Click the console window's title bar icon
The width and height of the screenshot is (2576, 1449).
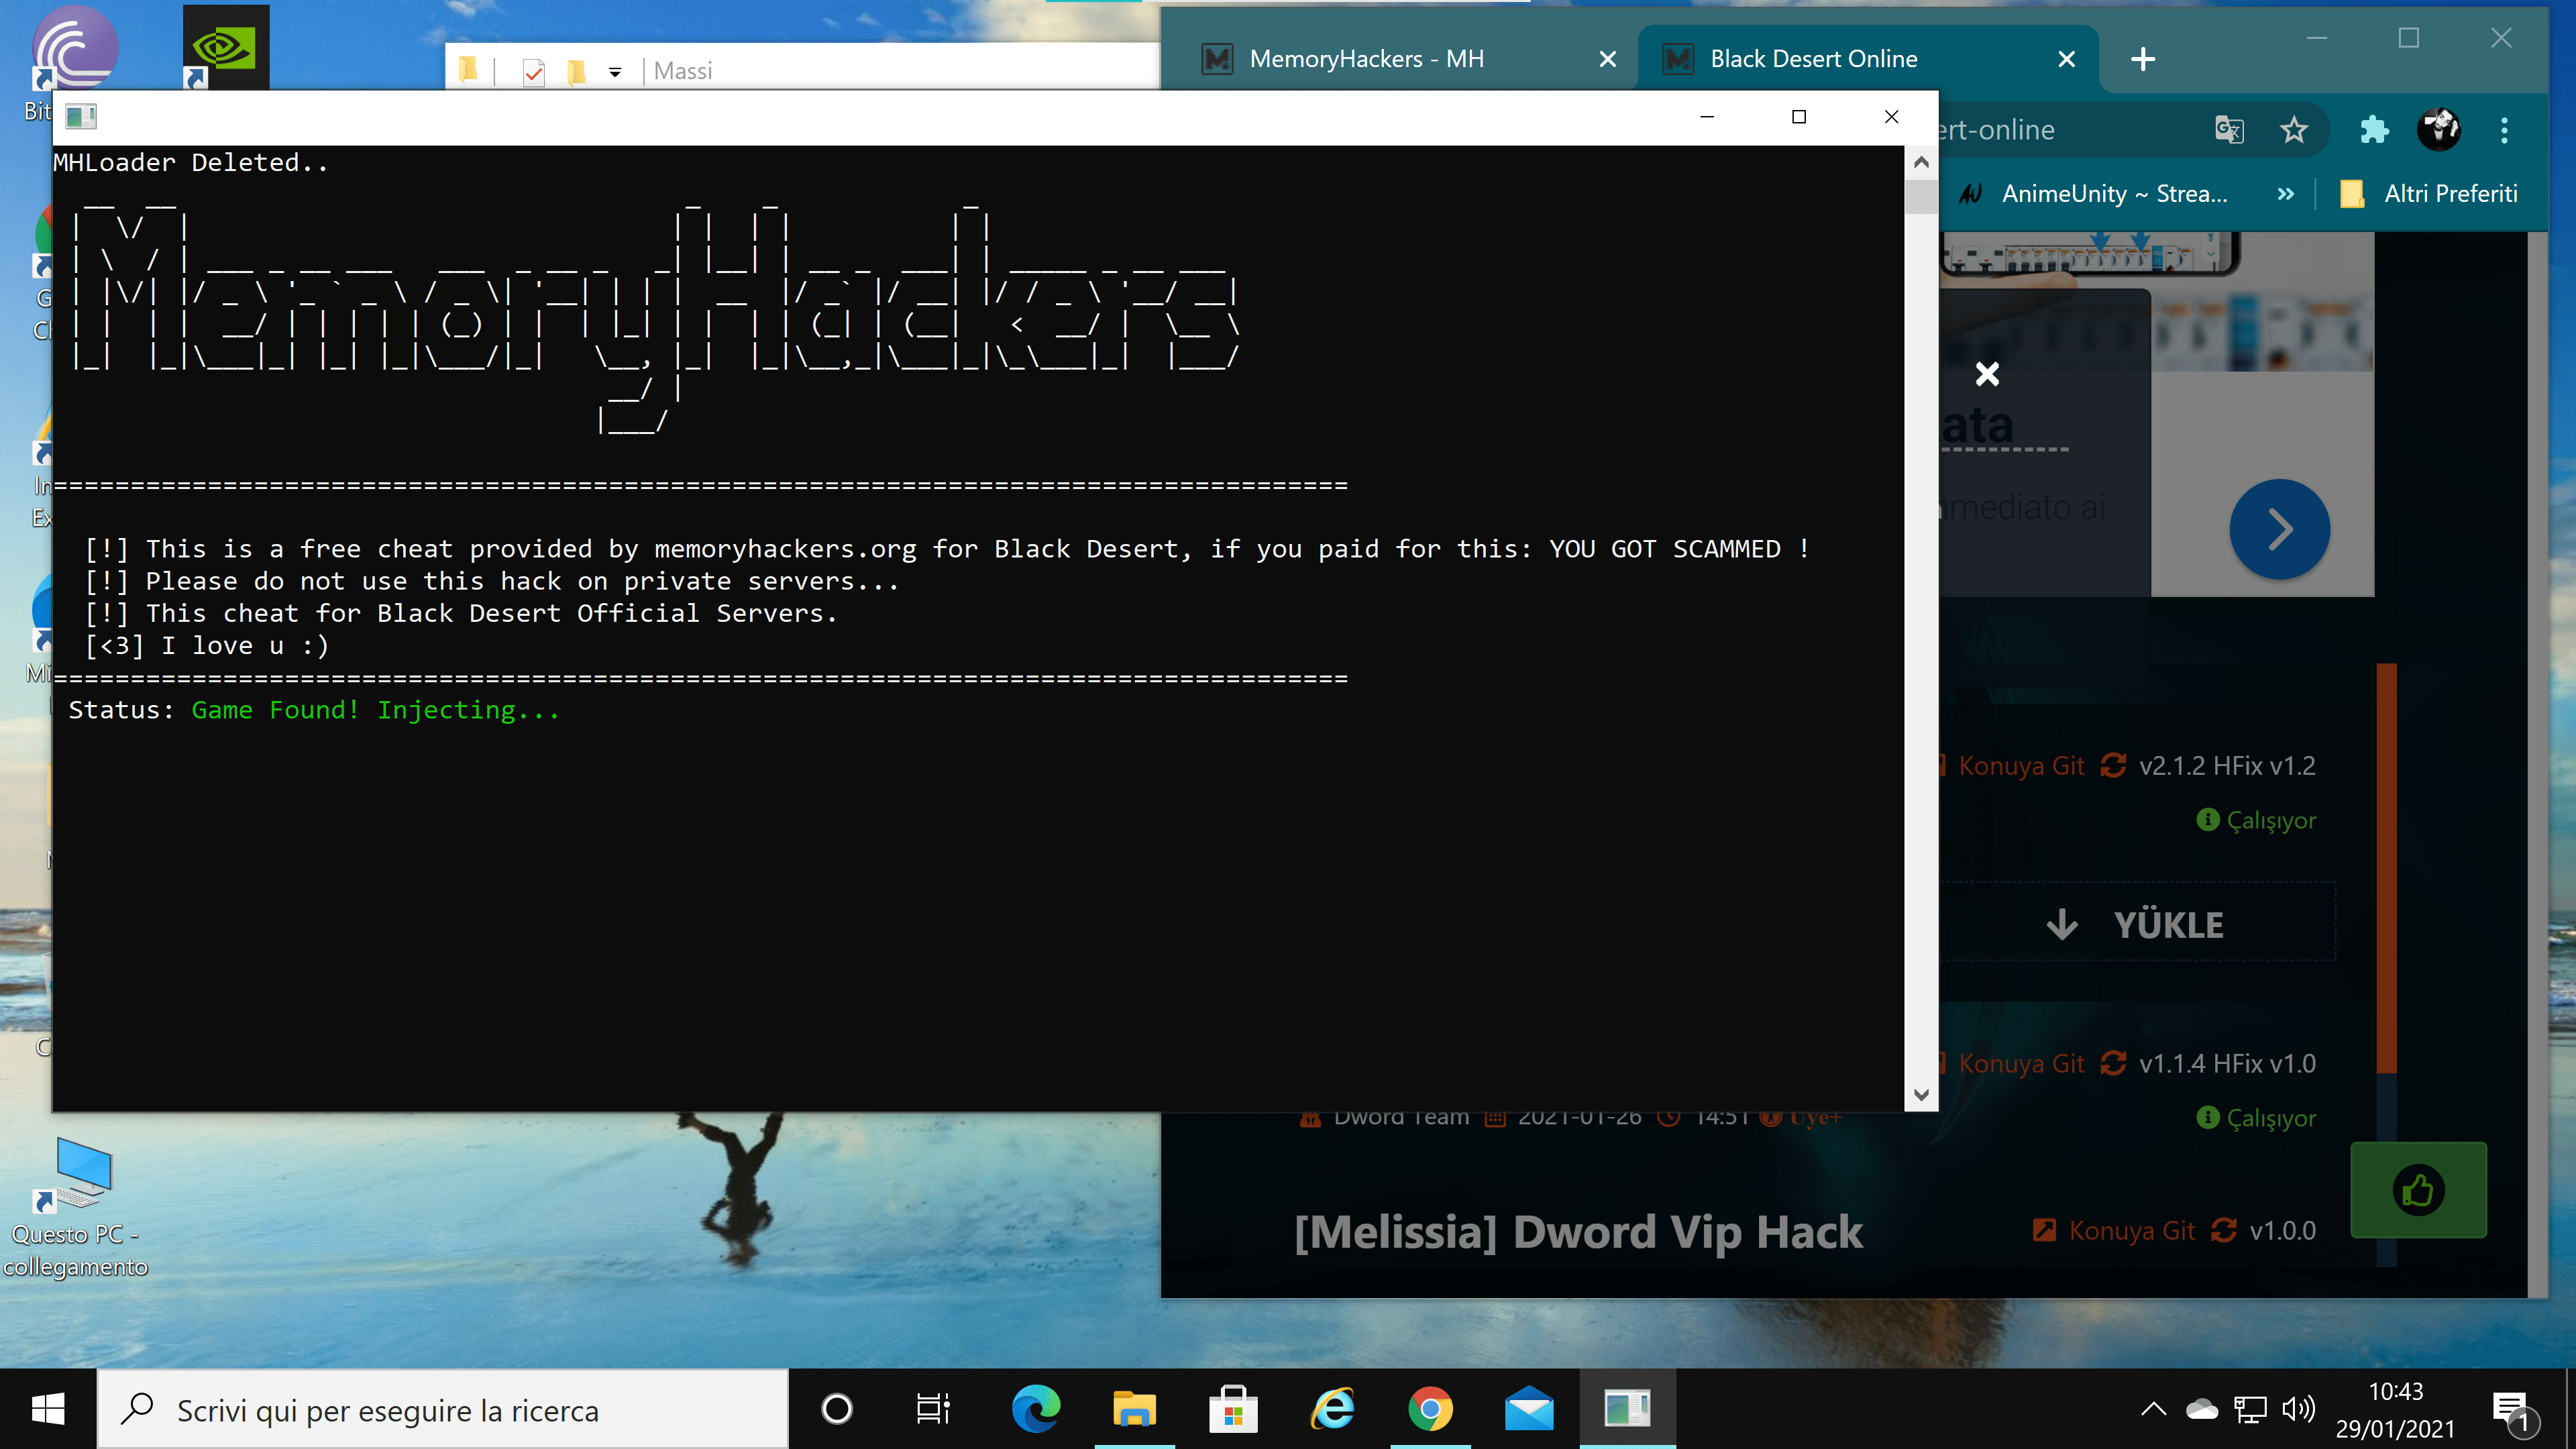coord(81,117)
